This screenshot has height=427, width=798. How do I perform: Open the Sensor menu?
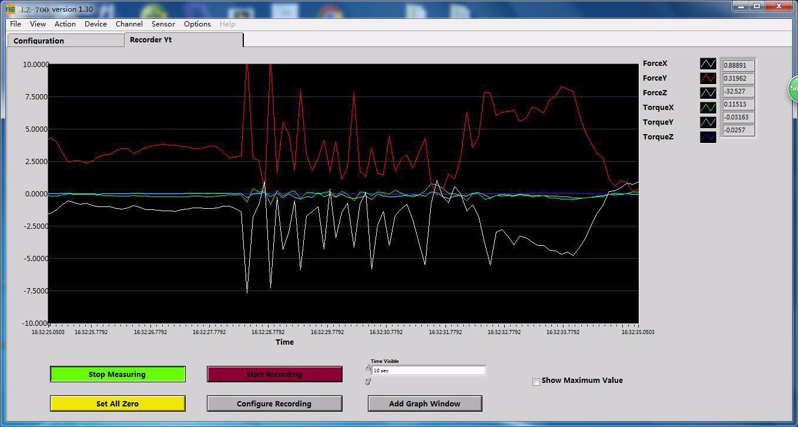click(x=163, y=24)
